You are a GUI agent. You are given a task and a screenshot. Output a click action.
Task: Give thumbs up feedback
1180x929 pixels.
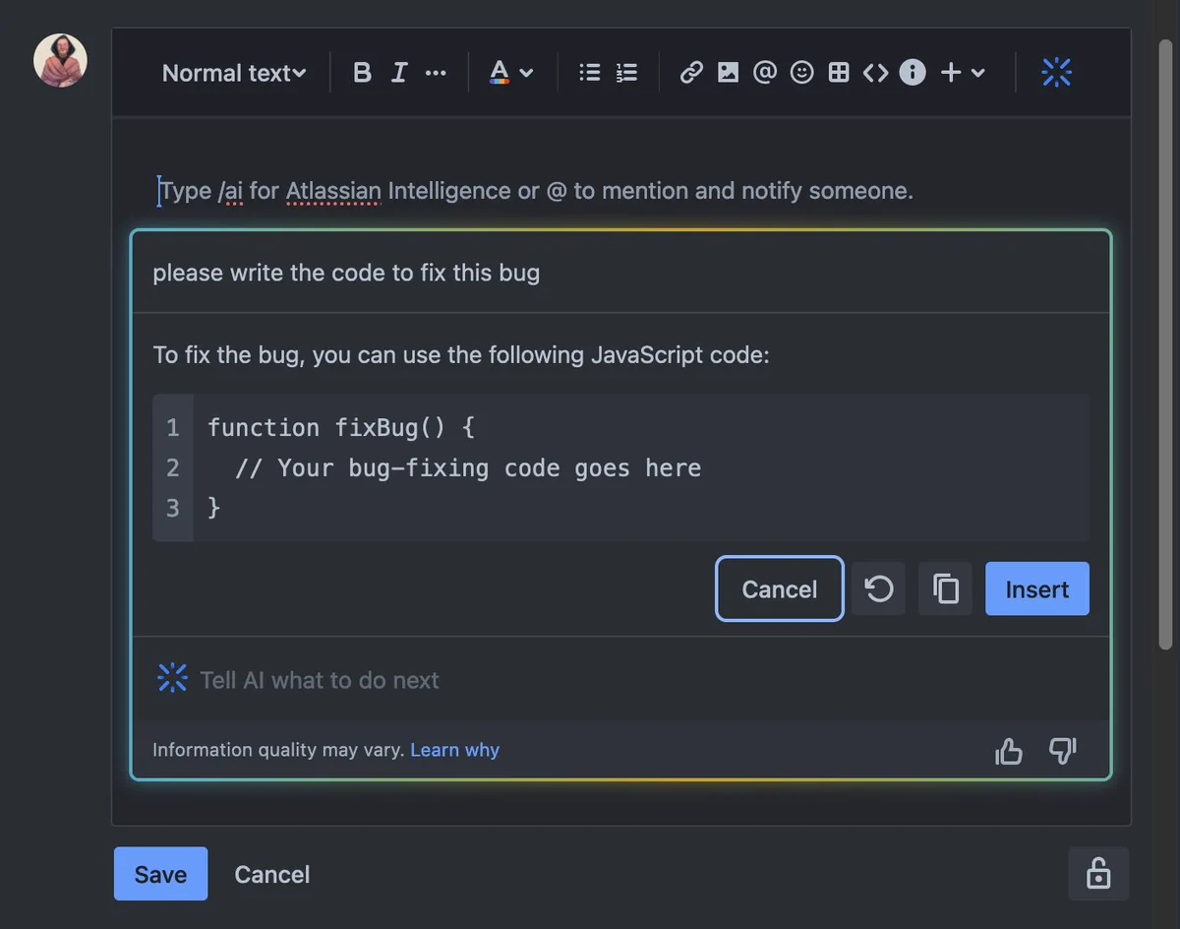1009,751
